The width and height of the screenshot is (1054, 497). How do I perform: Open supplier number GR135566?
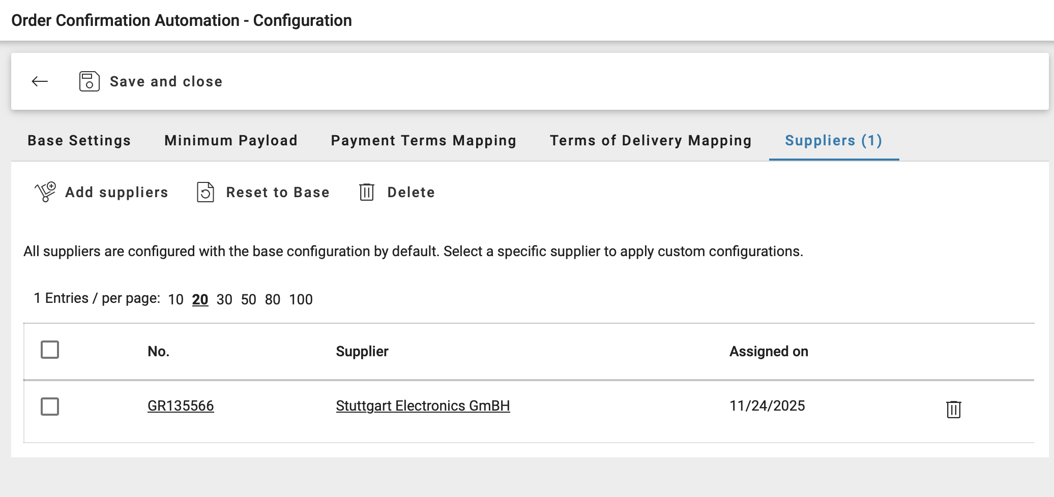181,406
